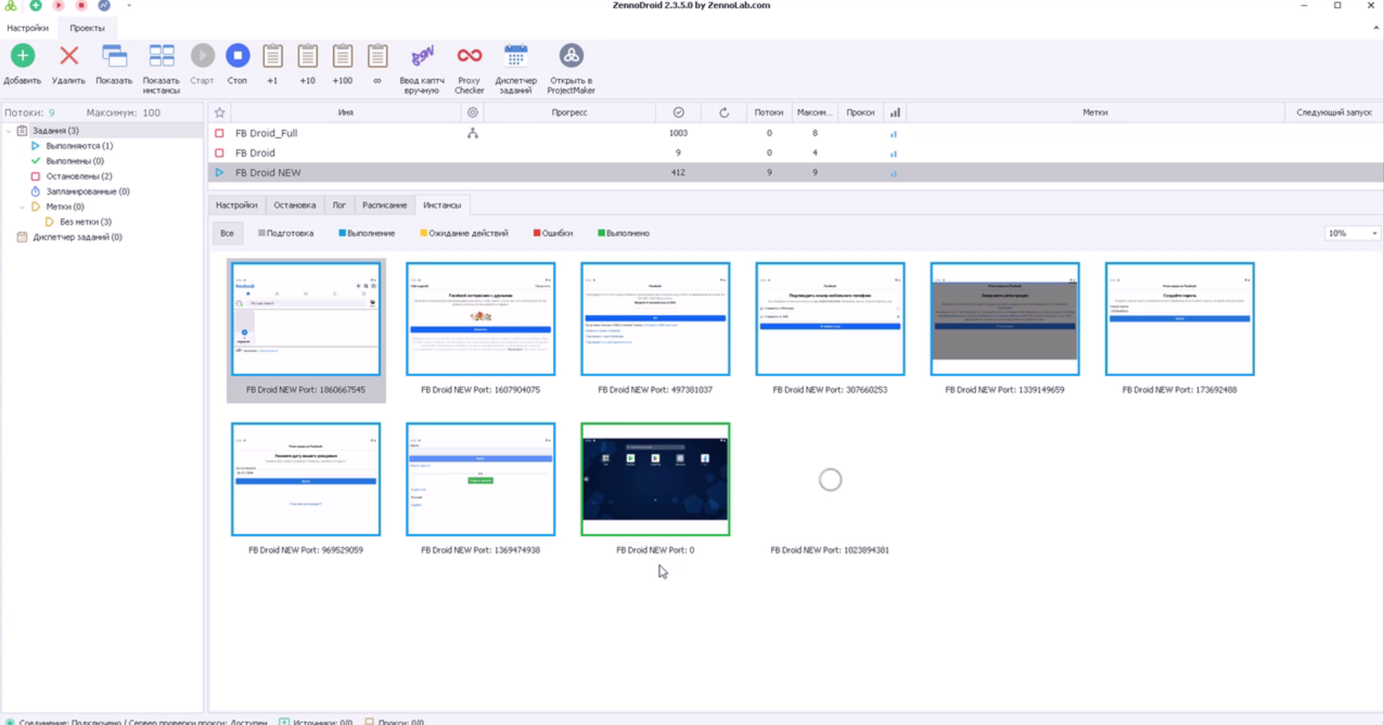Toggle Ошибки instance status filter
This screenshot has height=725, width=1384.
coord(552,233)
